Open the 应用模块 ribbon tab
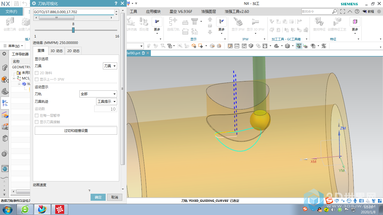The height and width of the screenshot is (215, 383). [x=153, y=11]
